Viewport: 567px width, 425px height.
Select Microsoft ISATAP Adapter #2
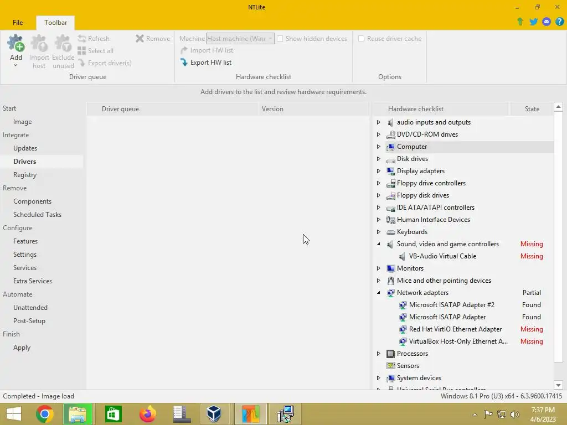pos(452,305)
